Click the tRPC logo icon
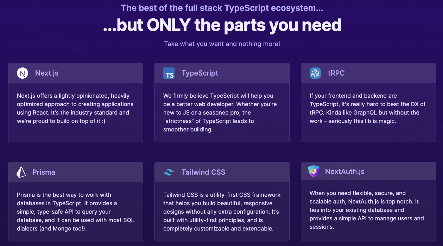The image size is (443, 246). click(315, 73)
